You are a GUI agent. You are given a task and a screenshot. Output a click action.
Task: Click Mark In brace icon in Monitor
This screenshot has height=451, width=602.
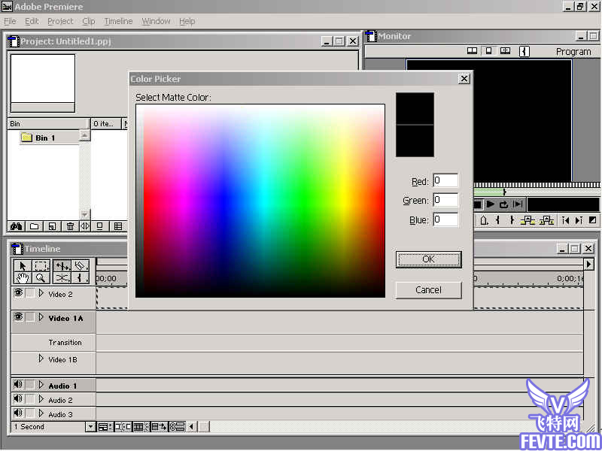(x=498, y=220)
